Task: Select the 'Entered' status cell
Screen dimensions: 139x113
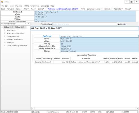Action: pos(135,62)
